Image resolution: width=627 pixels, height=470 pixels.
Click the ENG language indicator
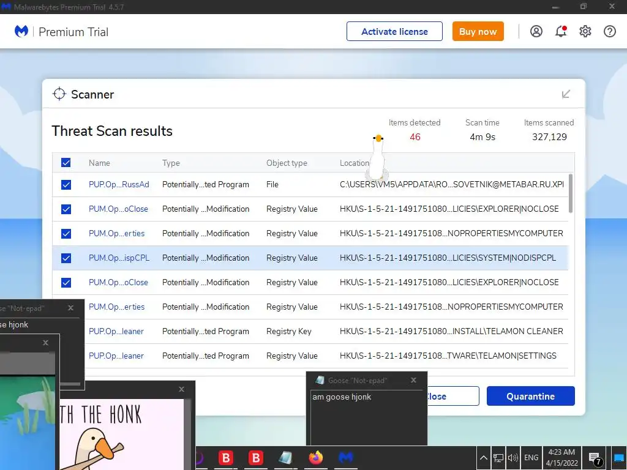click(531, 458)
